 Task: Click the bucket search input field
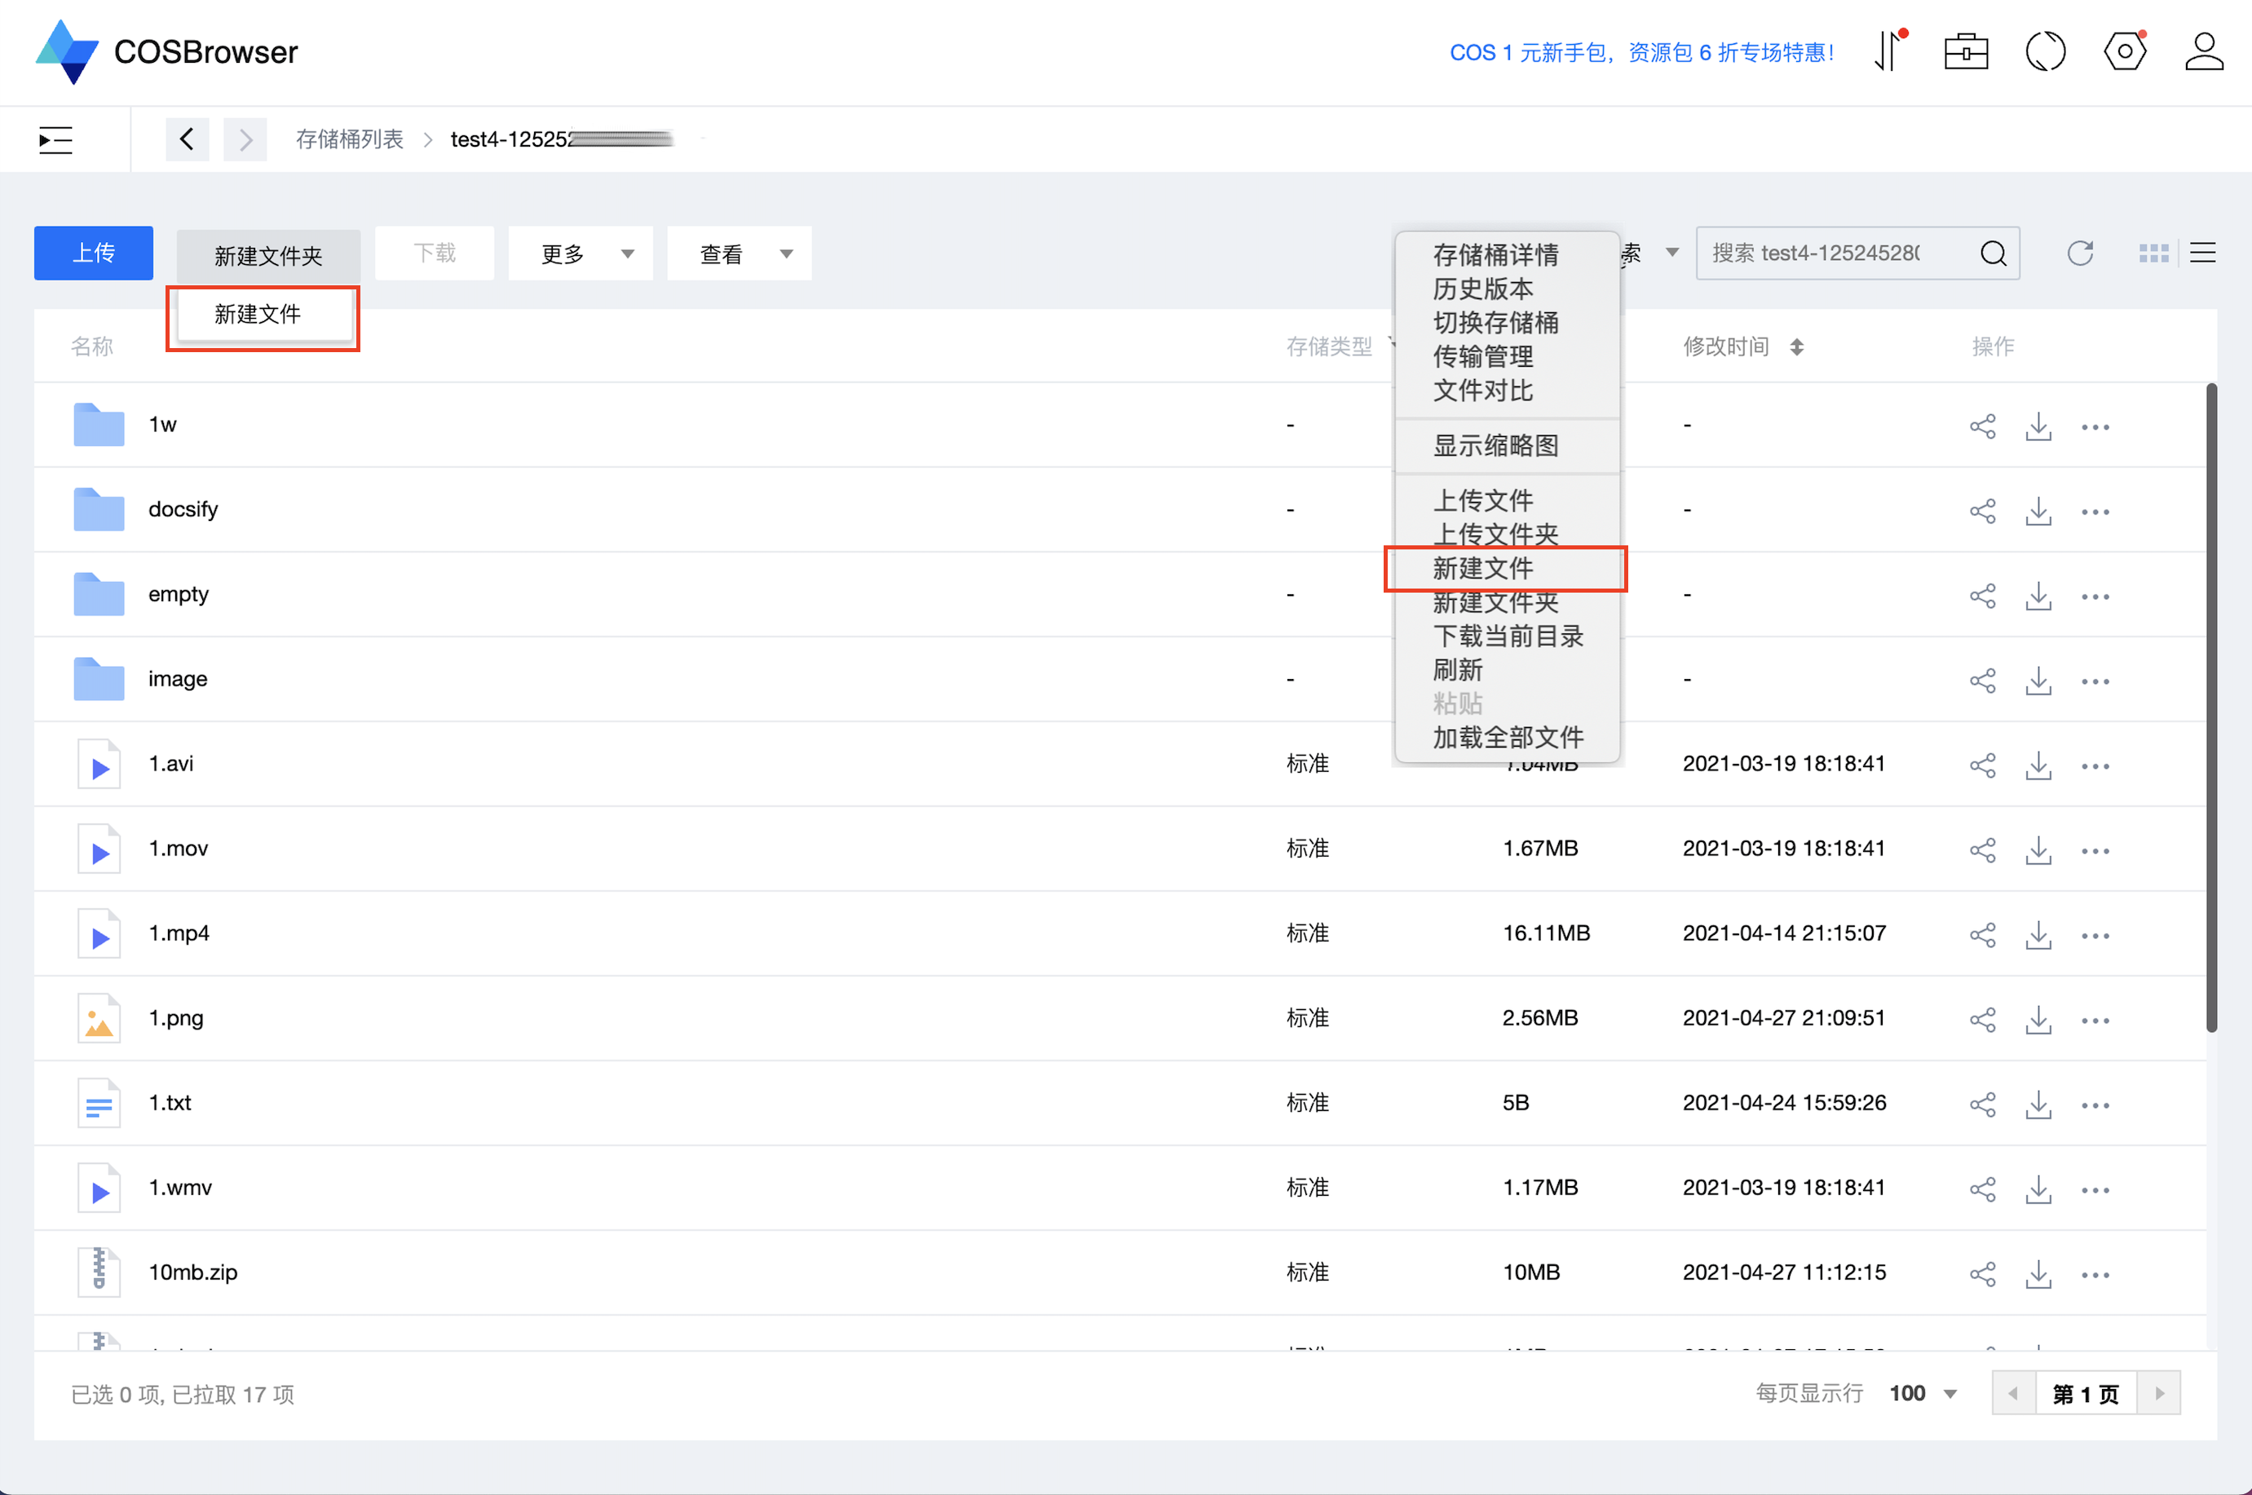[1830, 253]
